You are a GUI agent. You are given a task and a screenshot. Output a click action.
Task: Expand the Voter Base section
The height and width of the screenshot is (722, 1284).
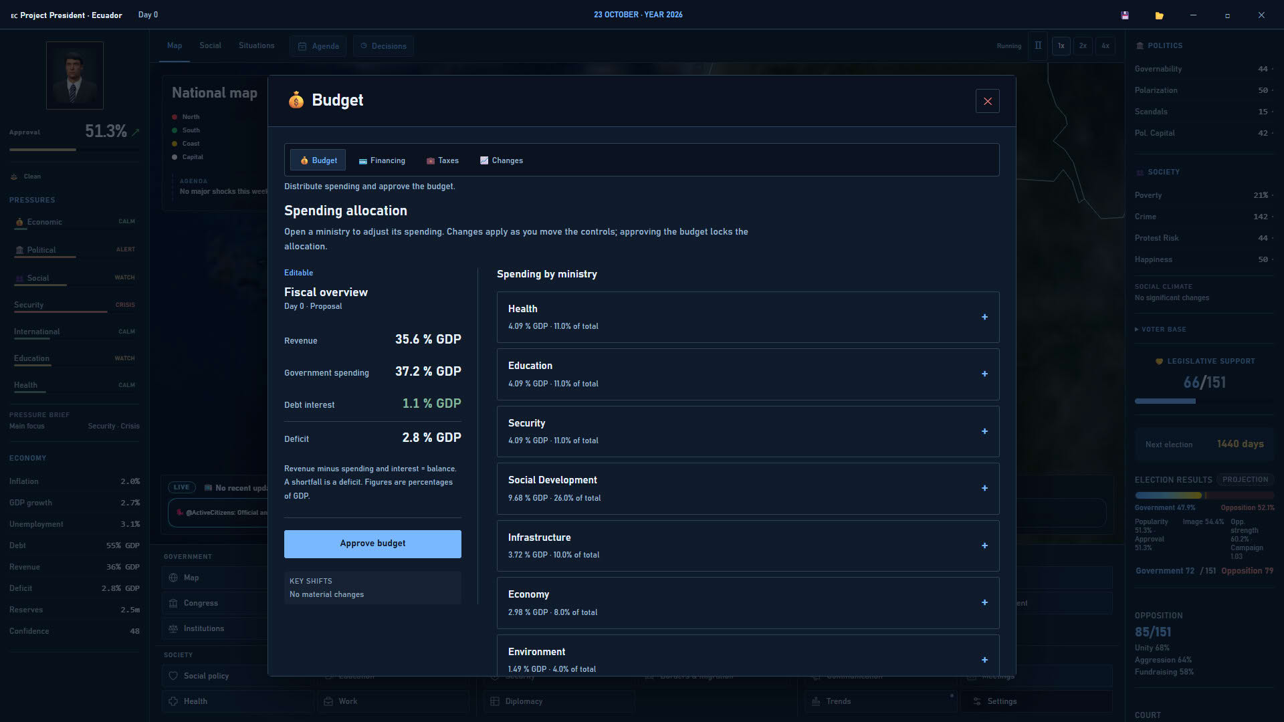[1160, 330]
